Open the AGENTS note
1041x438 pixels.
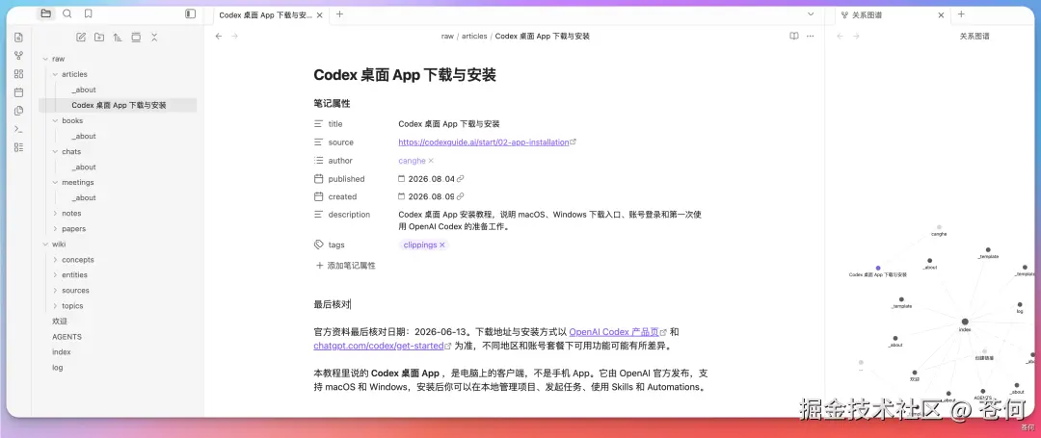pyautogui.click(x=67, y=337)
